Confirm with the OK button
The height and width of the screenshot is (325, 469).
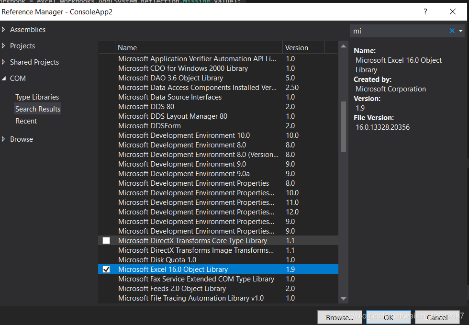pos(389,317)
